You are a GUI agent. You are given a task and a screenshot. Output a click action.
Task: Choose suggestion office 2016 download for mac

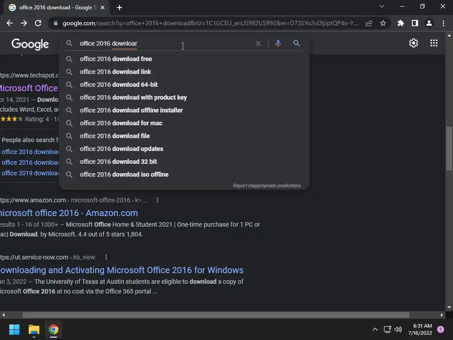184,123
